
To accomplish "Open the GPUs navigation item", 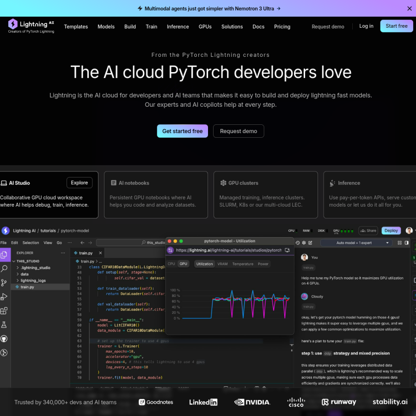I will (205, 26).
